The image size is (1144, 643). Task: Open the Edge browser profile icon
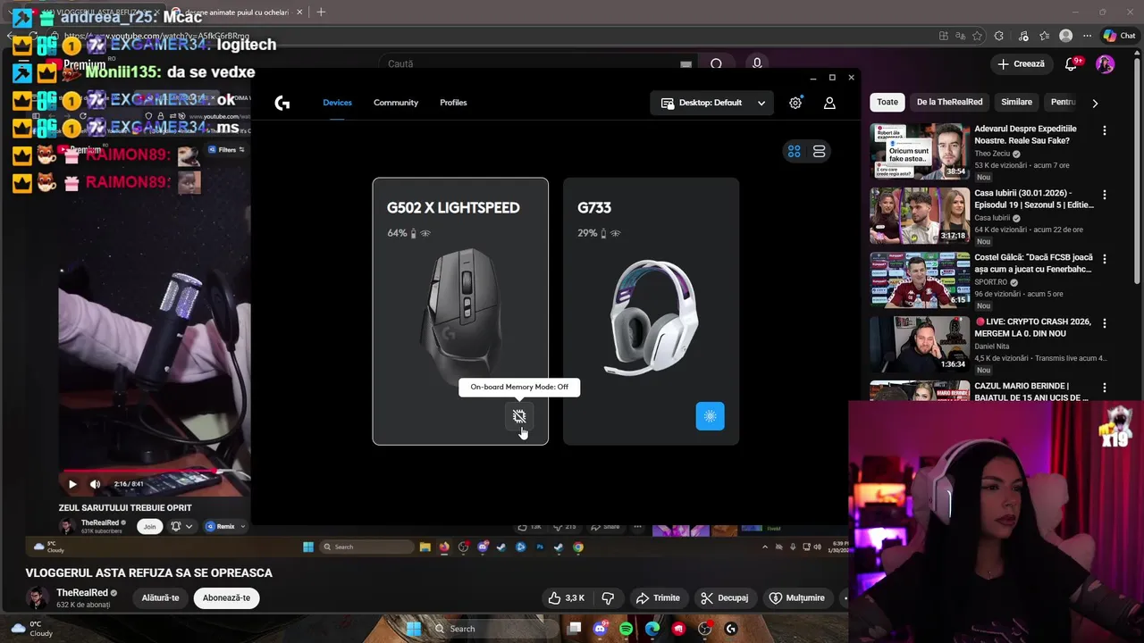point(1065,36)
